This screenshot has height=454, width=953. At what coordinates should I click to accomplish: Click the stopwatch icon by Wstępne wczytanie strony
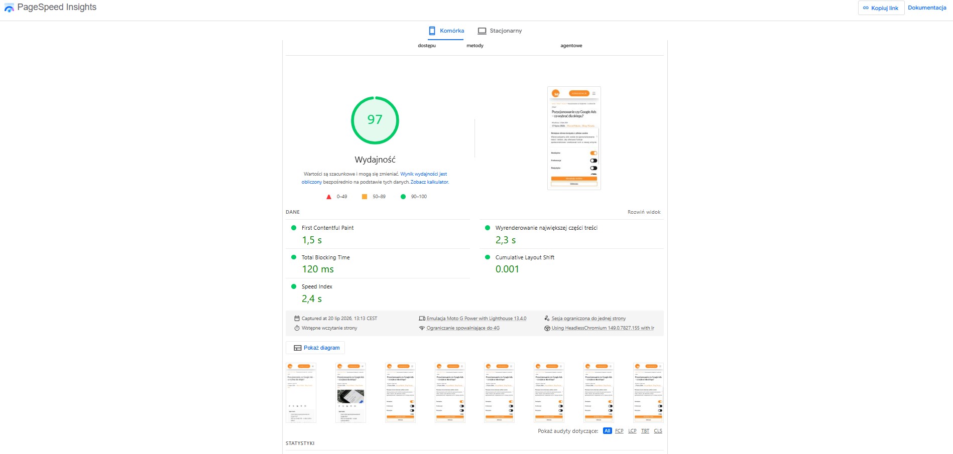pyautogui.click(x=297, y=328)
